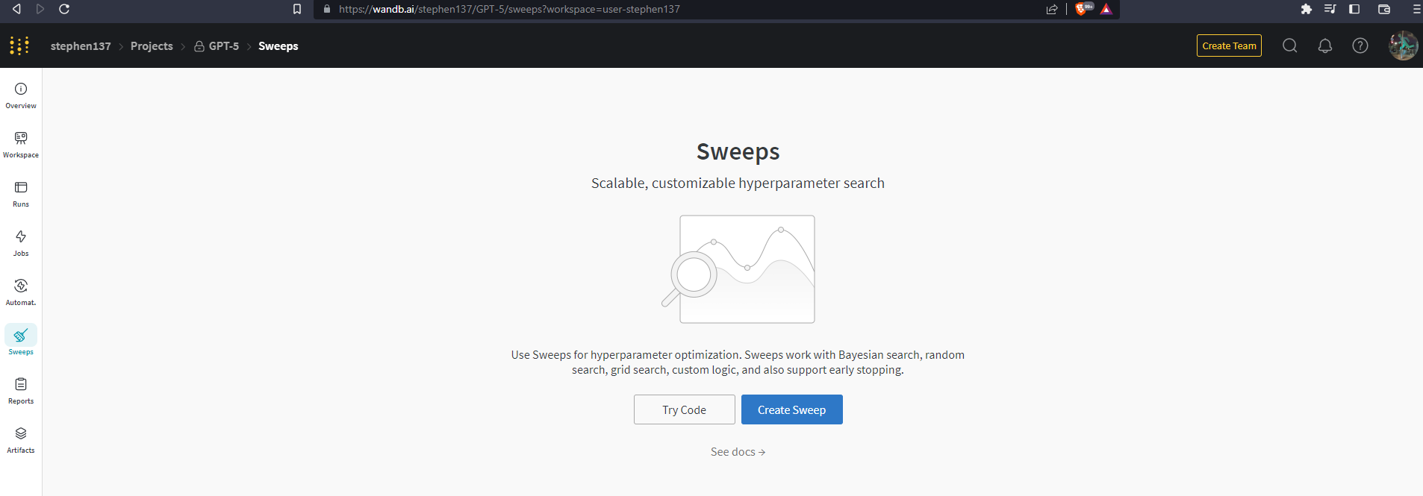Go to Projects breadcrumb link
Image resolution: width=1423 pixels, height=496 pixels.
pos(152,46)
